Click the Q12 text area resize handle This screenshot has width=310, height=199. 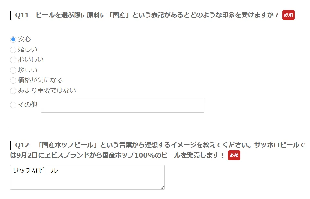pos(162,187)
